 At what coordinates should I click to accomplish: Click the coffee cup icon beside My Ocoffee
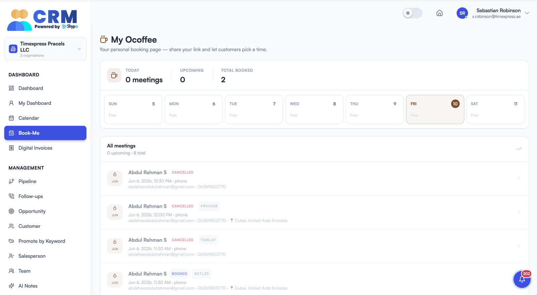pos(104,39)
